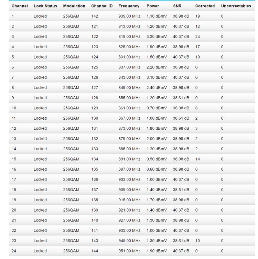
Task: Select Channel ID 130 cell
Action: point(95,118)
